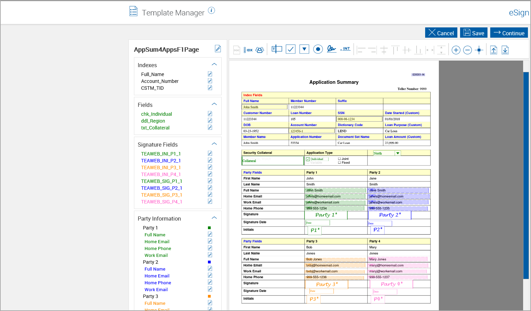Viewport: 531px width, 311px height.
Task: Click the Template Manager info icon
Action: (212, 10)
